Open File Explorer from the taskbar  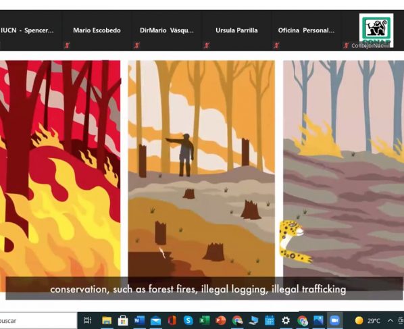coord(107,320)
